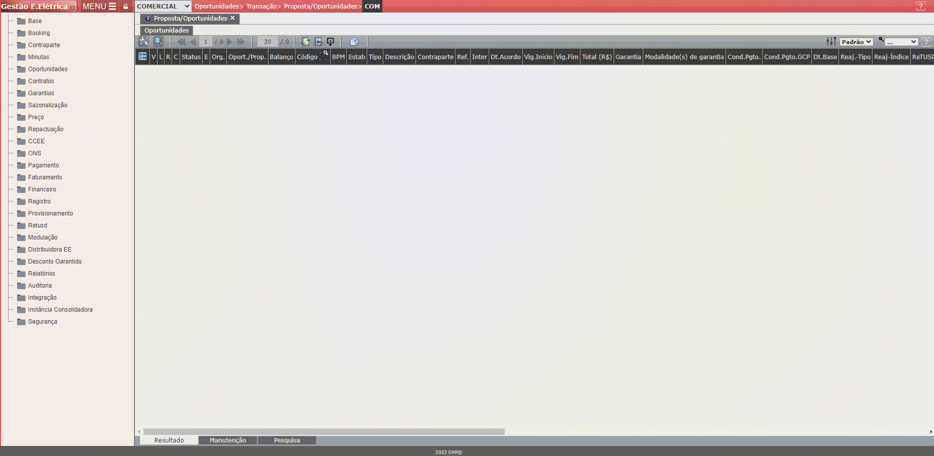Click the help question mark in toolbar

pos(926,42)
